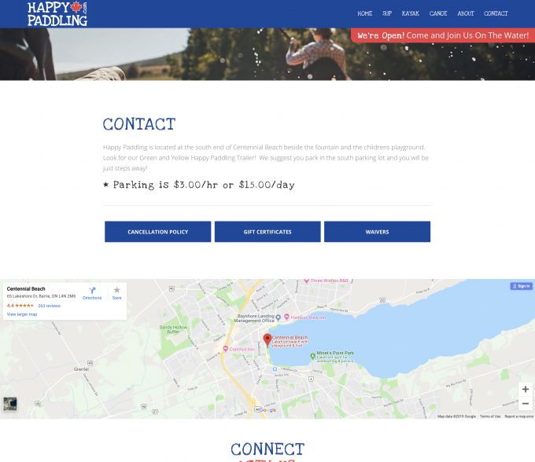Click the Minet's Point Park marker
Viewport: 535px width, 462px height.
coord(312,356)
